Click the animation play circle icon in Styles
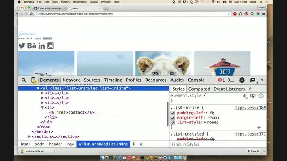The height and width of the screenshot is (161, 287). pyautogui.click(x=261, y=96)
